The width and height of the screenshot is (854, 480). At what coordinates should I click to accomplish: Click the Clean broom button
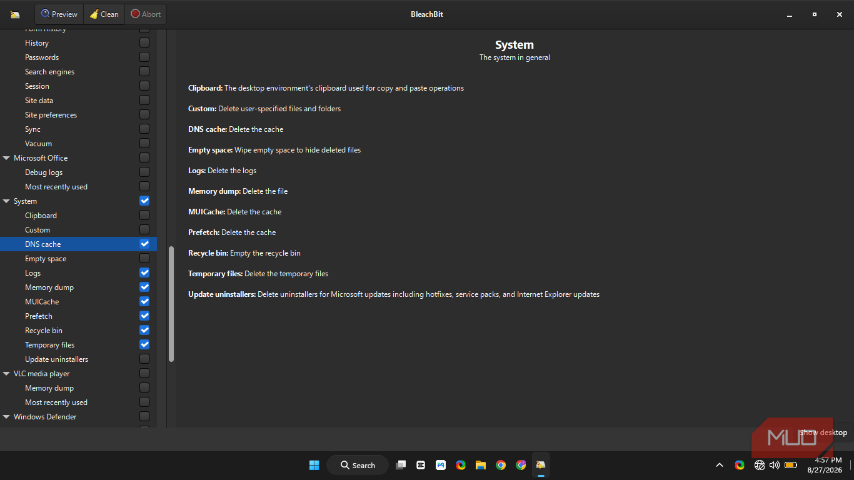pyautogui.click(x=104, y=14)
